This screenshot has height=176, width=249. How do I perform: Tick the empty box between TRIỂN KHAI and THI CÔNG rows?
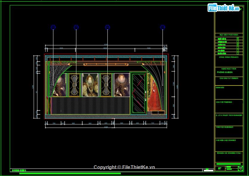[238, 47]
